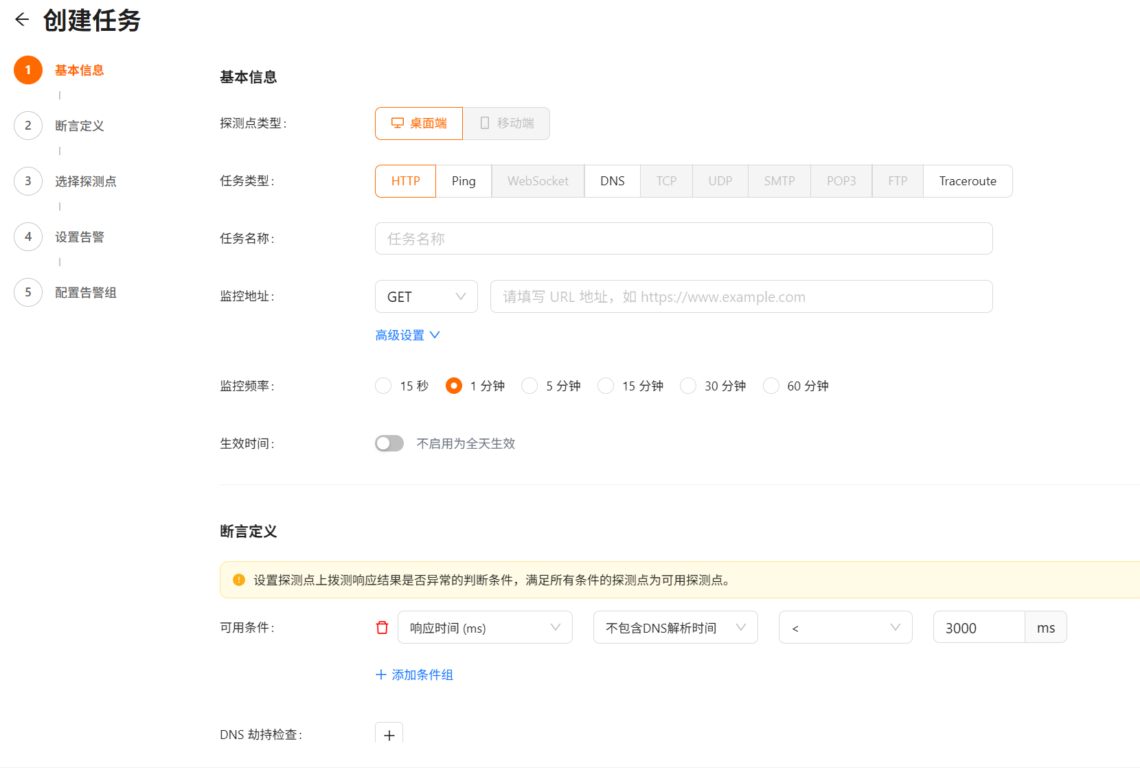Open the 不包含DNS解析时间 dropdown
Image resolution: width=1140 pixels, height=774 pixels.
coord(675,627)
